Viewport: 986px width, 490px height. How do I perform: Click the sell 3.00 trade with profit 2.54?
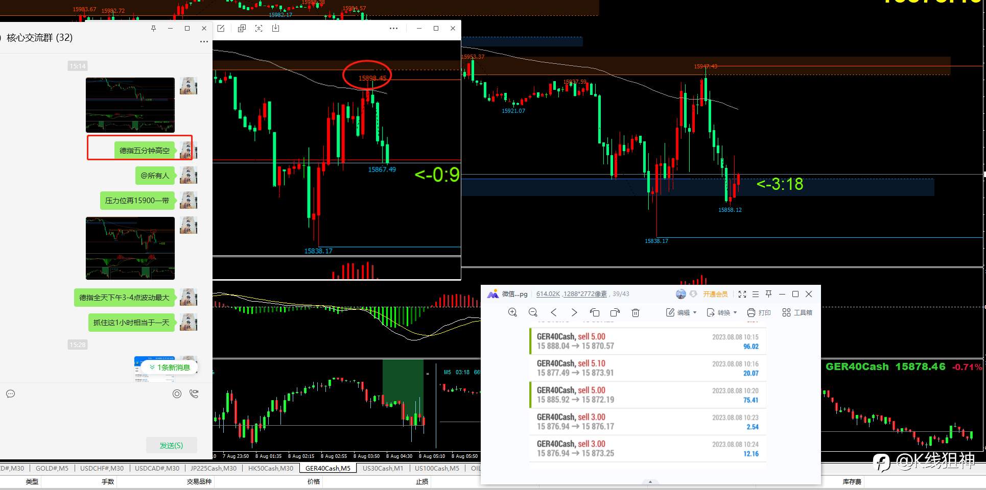click(x=647, y=422)
